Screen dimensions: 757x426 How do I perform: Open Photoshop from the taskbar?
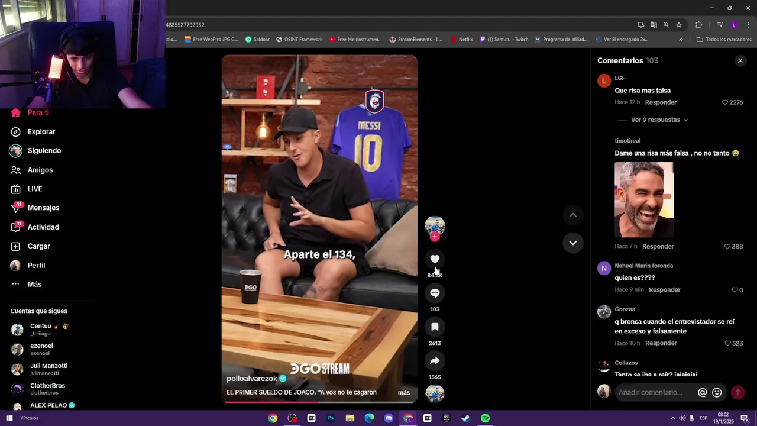331,418
